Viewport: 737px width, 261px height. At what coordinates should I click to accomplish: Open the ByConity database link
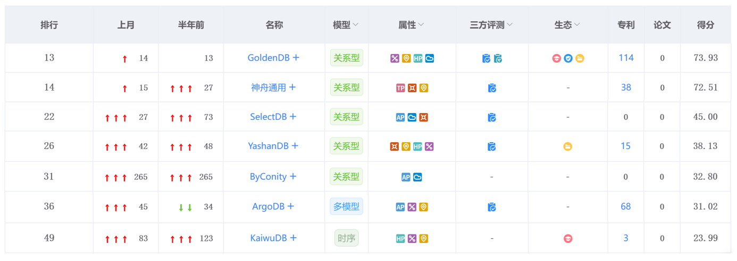click(x=269, y=177)
